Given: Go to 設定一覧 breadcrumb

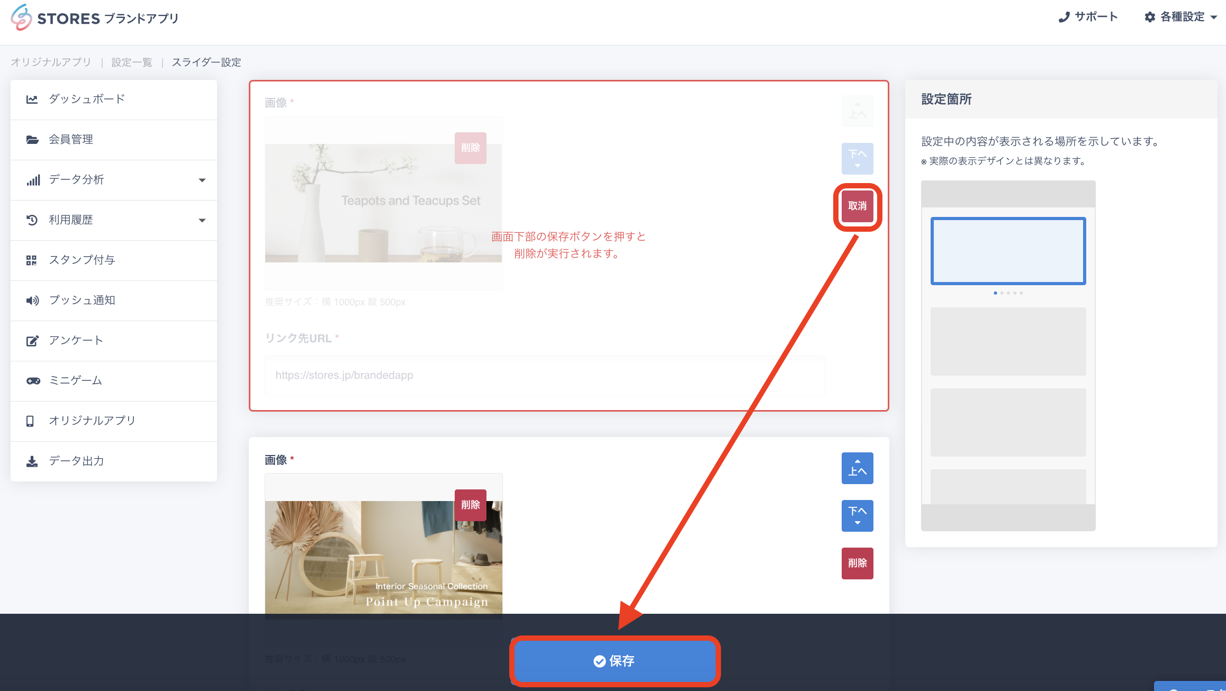Looking at the screenshot, I should pyautogui.click(x=132, y=62).
